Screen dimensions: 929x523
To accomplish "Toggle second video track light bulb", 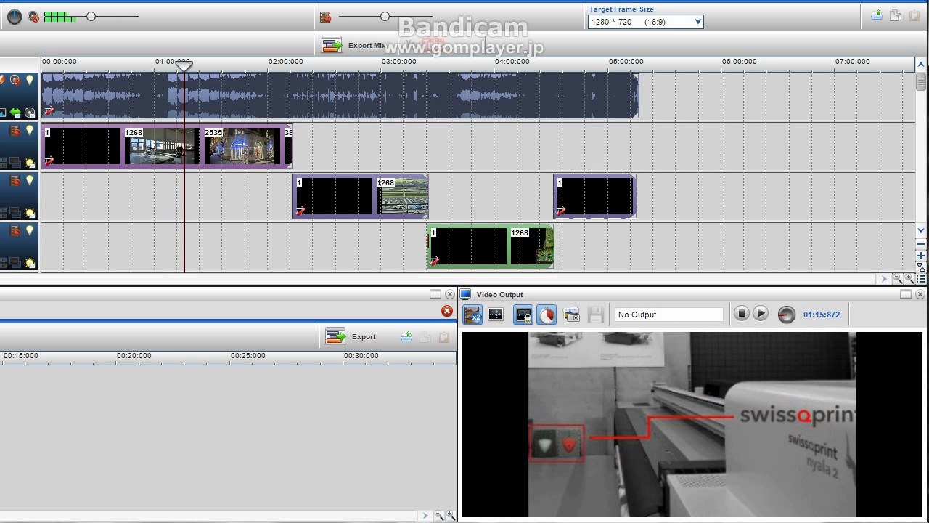I will pyautogui.click(x=30, y=181).
